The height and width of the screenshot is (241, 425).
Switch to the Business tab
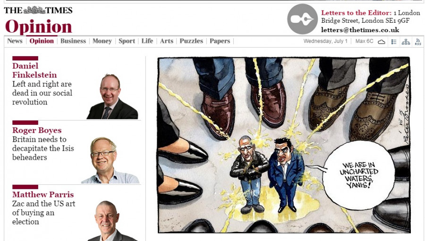73,41
